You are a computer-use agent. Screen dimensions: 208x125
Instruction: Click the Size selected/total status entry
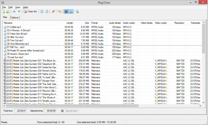click(97, 122)
